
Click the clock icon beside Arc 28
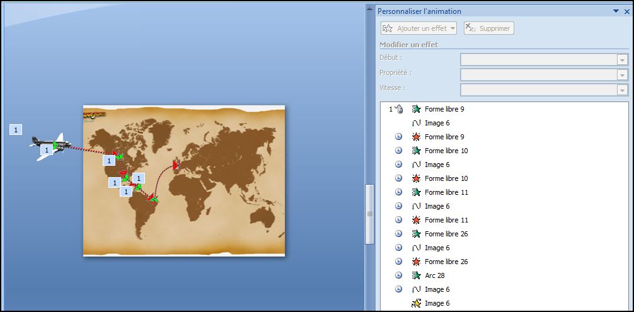[399, 275]
